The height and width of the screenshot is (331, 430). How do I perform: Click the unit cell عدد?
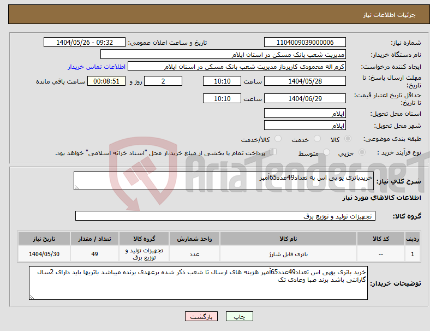coord(194,254)
